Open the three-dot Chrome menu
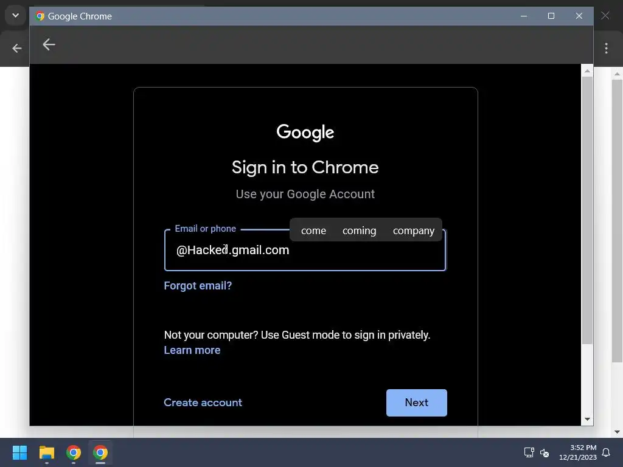 tap(606, 49)
